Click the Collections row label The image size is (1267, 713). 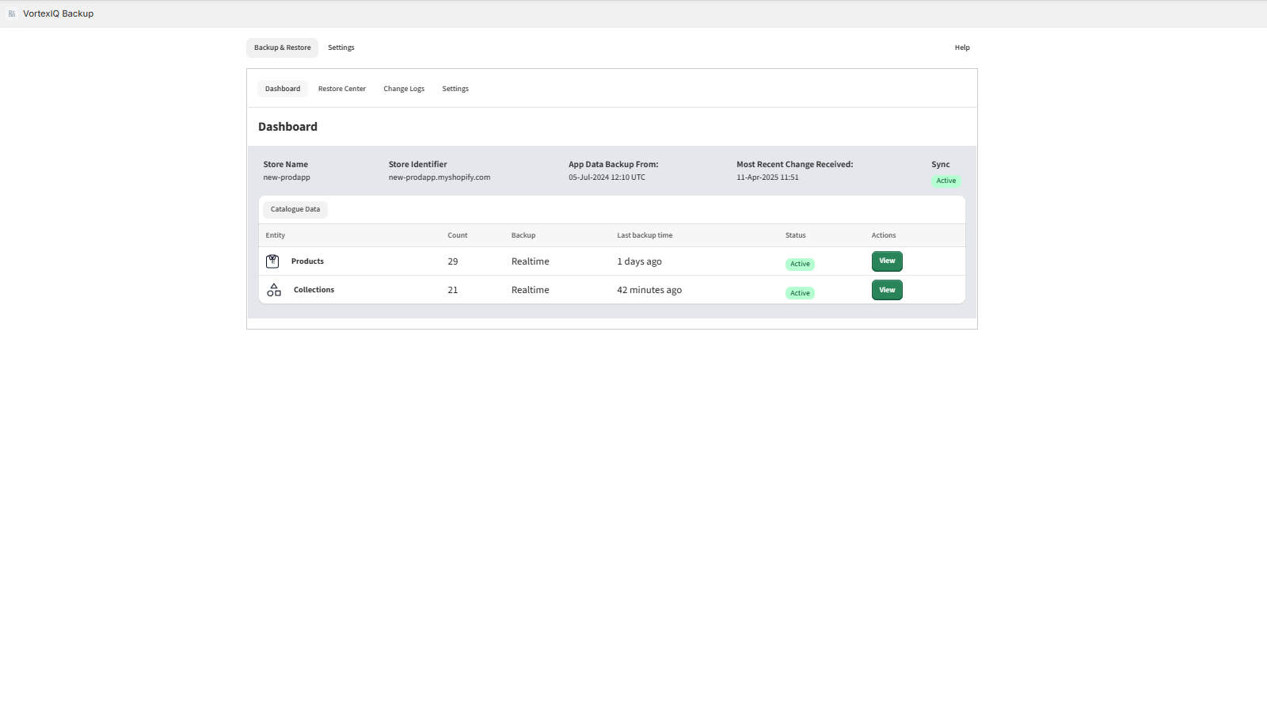314,290
